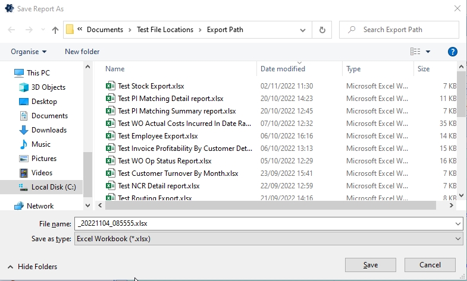Click the Help question mark icon

click(x=452, y=52)
